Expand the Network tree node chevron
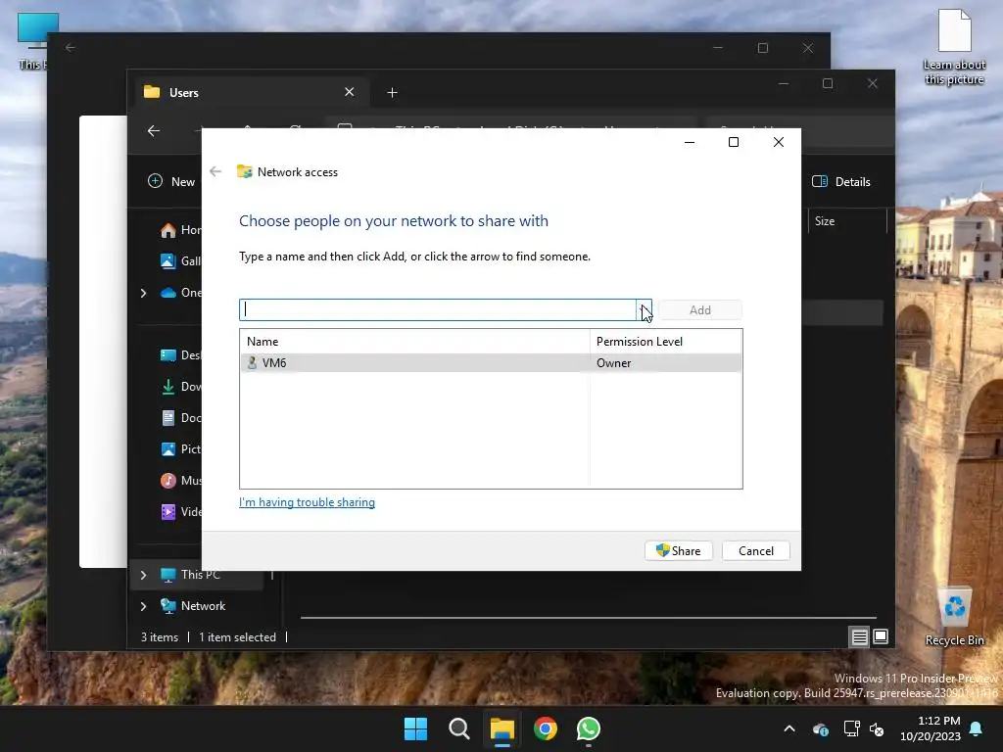 pyautogui.click(x=143, y=606)
